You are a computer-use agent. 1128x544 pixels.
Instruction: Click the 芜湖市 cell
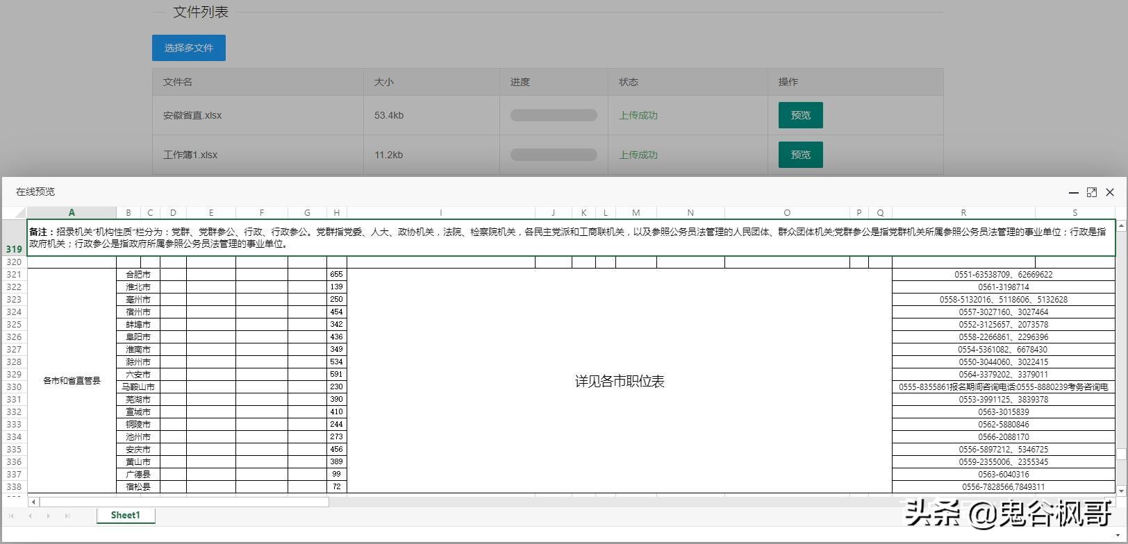(138, 400)
